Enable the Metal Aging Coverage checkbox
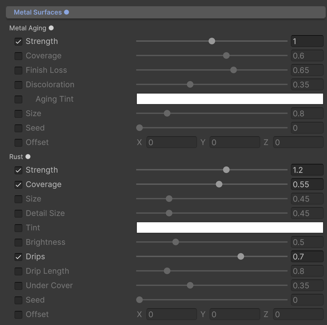This screenshot has height=325, width=327. [x=18, y=56]
